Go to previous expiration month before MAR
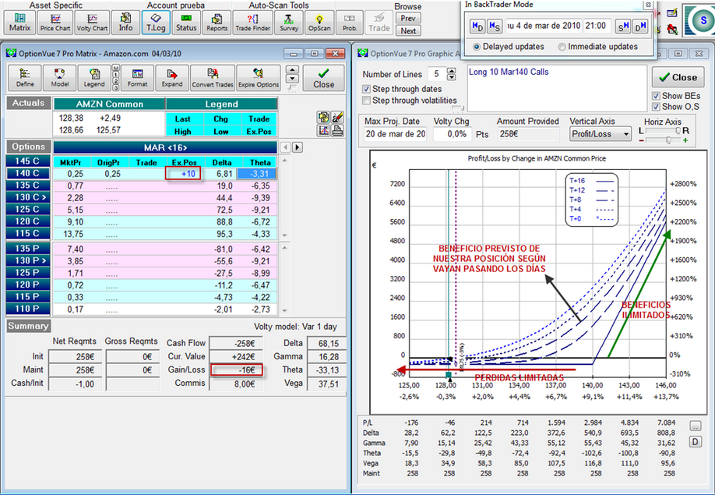This screenshot has height=495, width=715. point(285,147)
